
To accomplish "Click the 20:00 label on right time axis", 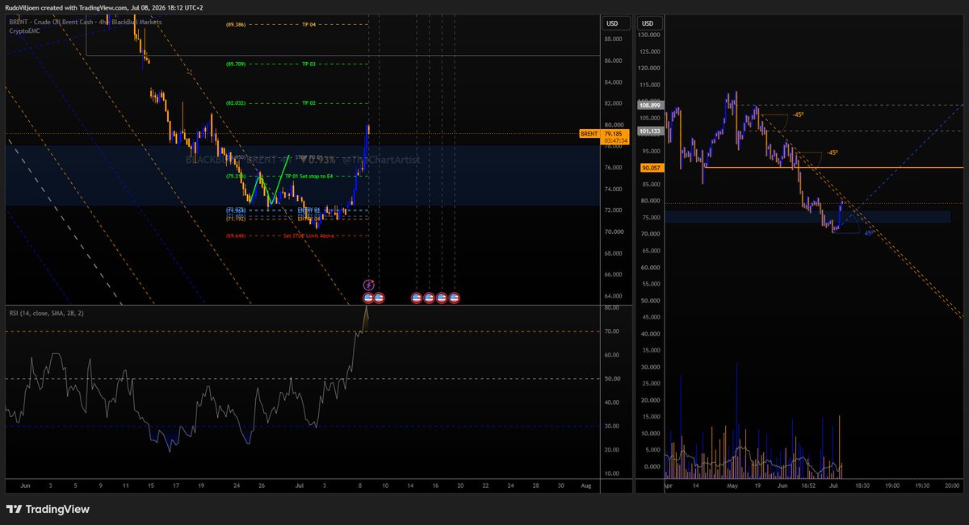I will coord(952,487).
